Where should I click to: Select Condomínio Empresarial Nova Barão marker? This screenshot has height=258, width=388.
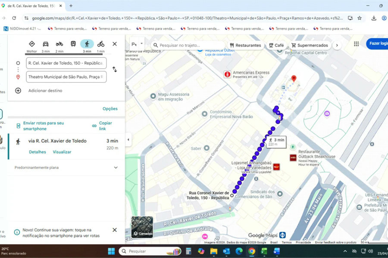[204, 114]
